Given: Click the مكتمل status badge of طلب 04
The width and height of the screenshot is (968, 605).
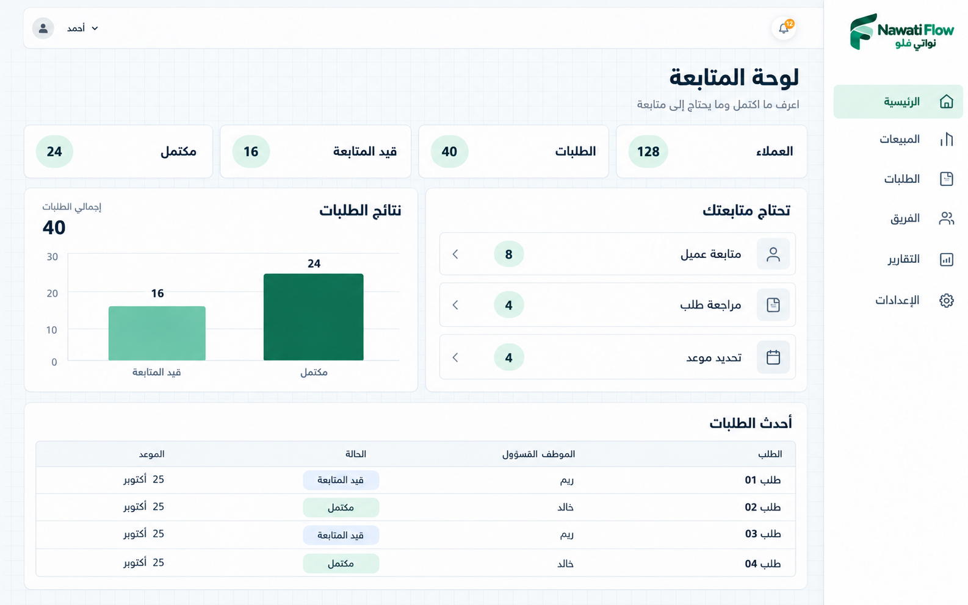Looking at the screenshot, I should click(341, 564).
